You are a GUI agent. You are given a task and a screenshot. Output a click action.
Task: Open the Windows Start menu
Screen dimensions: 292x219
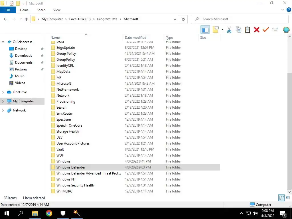coord(7,213)
